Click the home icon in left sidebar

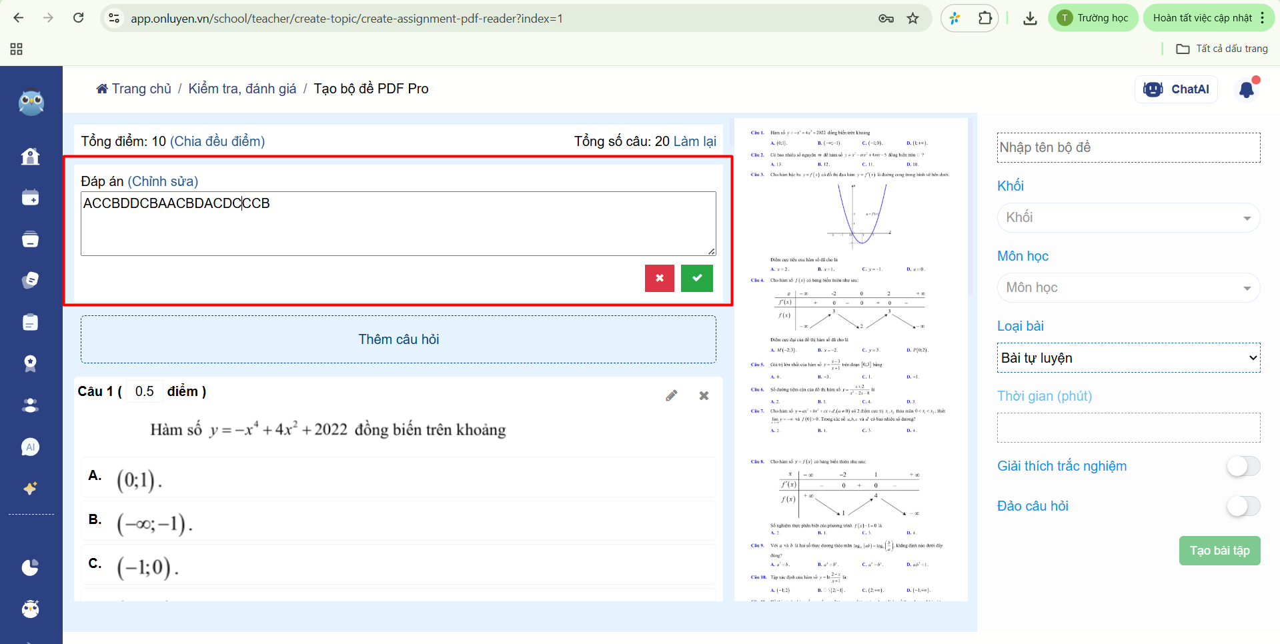(30, 156)
